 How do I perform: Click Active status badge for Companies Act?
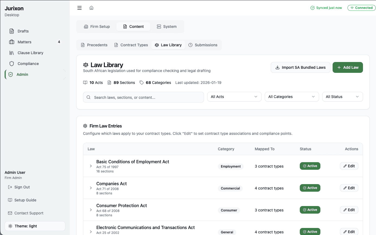click(x=310, y=188)
